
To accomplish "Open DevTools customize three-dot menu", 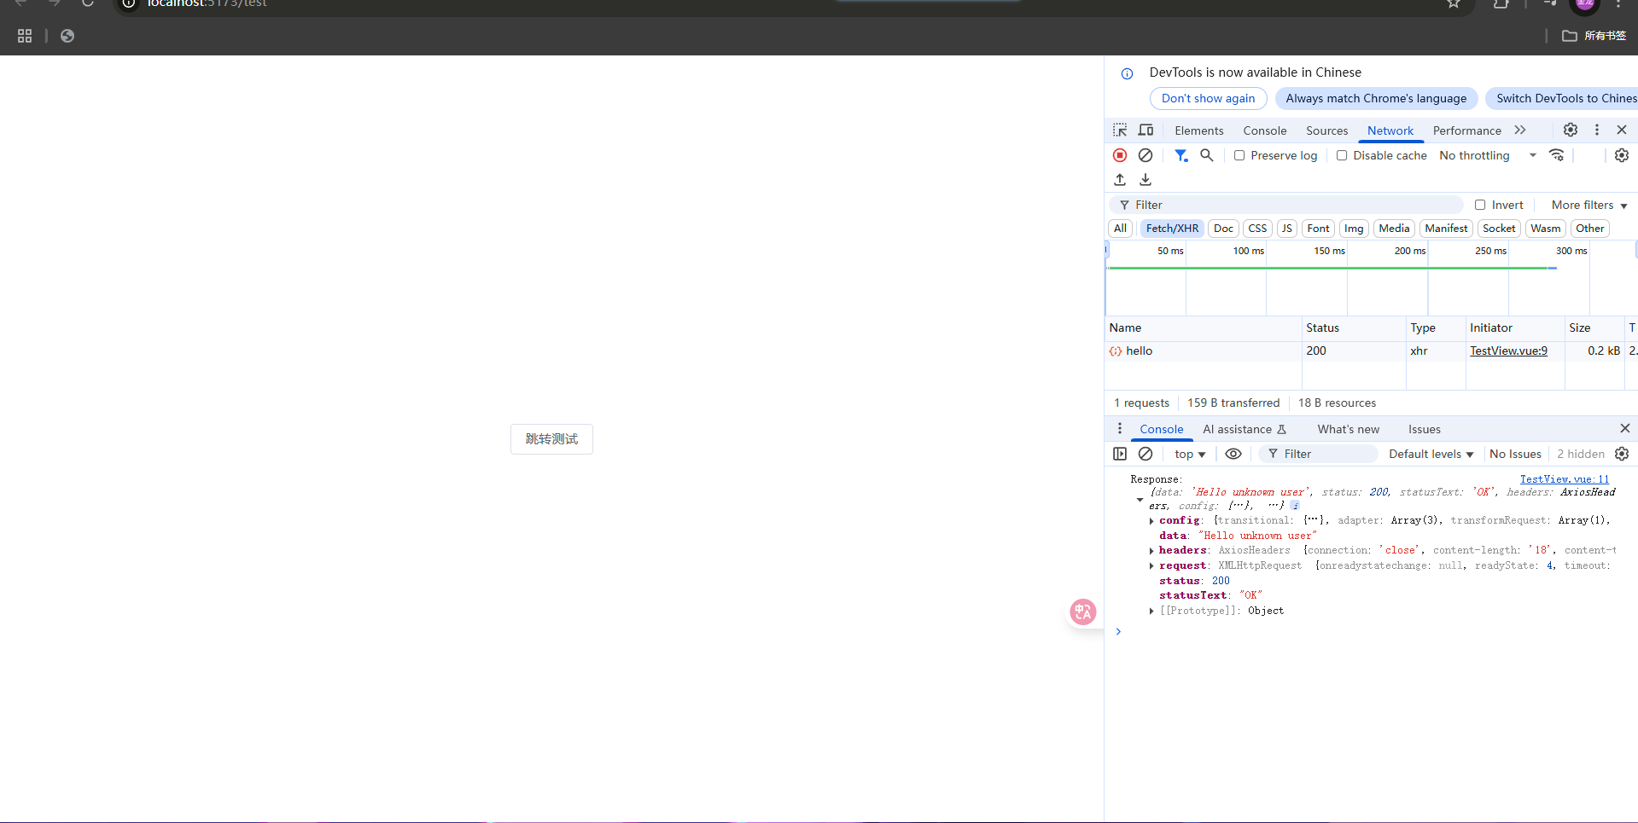I will tap(1597, 130).
